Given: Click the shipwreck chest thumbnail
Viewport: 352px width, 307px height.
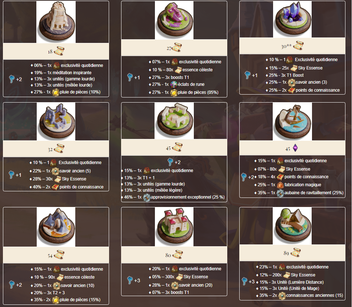Looking at the screenshot, I should [292, 121].
